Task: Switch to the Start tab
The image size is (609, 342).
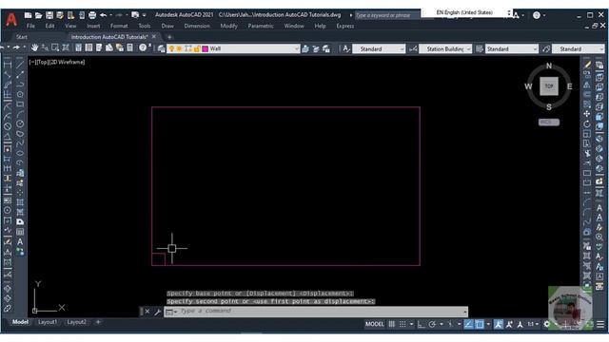Action: [x=22, y=37]
